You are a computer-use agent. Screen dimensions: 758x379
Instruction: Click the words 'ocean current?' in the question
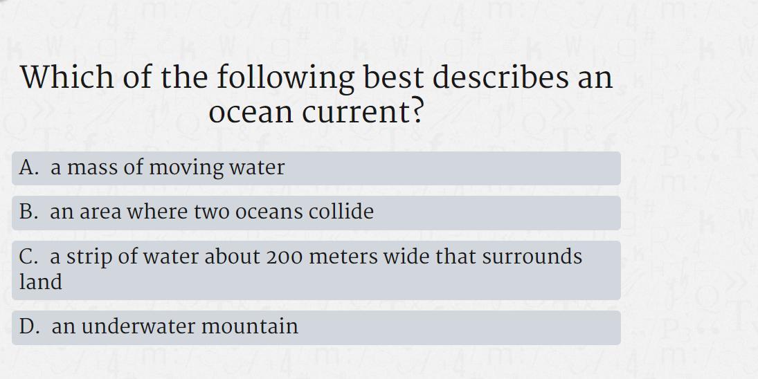(316, 112)
